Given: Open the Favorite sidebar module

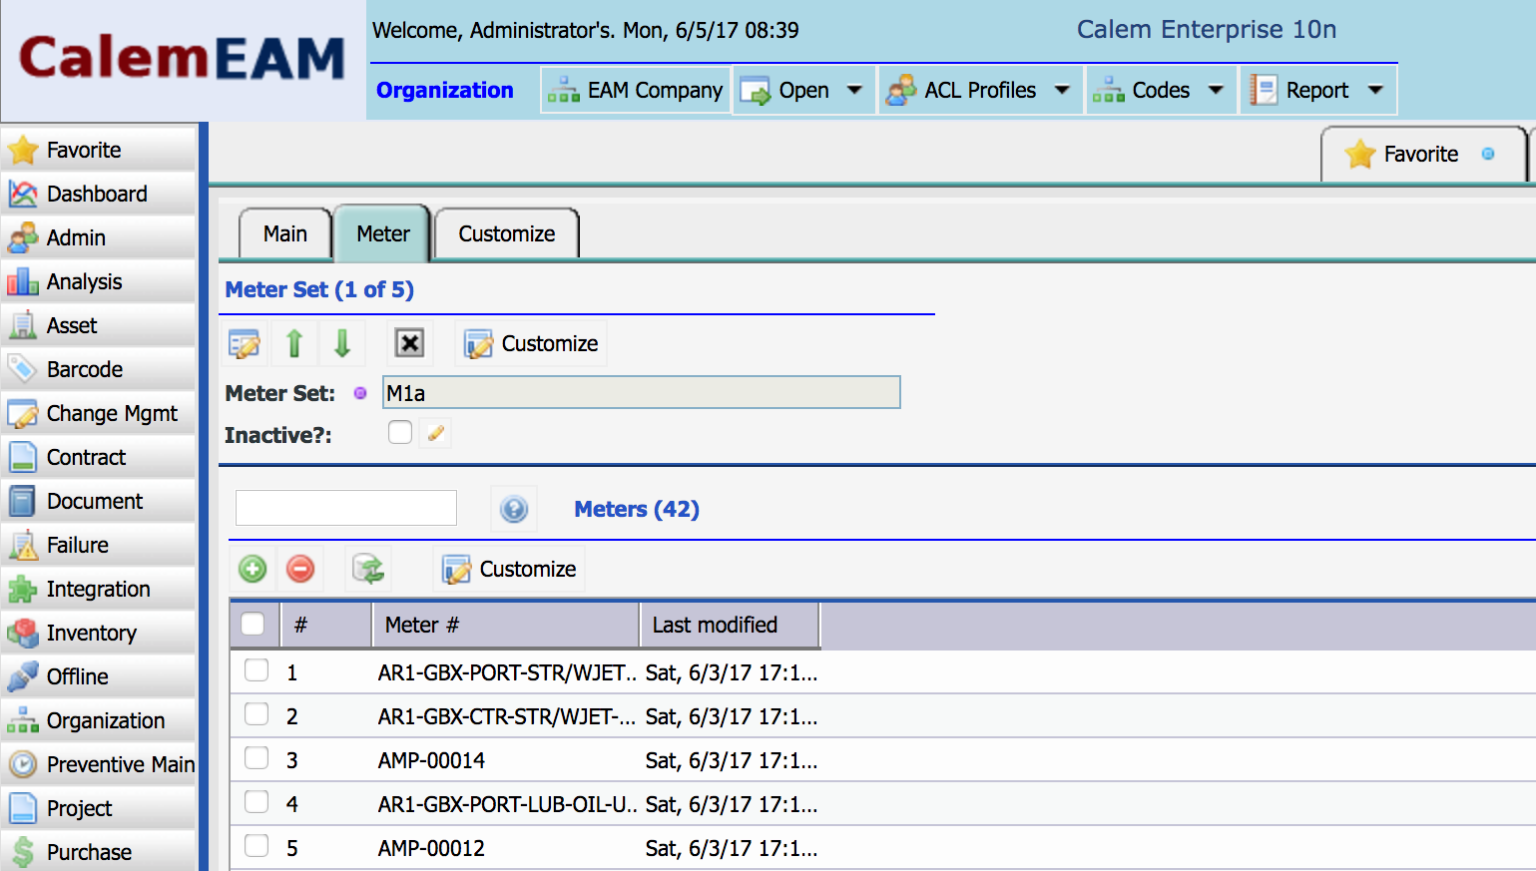Looking at the screenshot, I should (x=98, y=150).
